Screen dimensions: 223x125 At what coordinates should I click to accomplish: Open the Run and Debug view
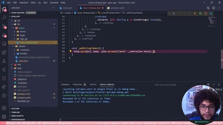(x=4, y=35)
